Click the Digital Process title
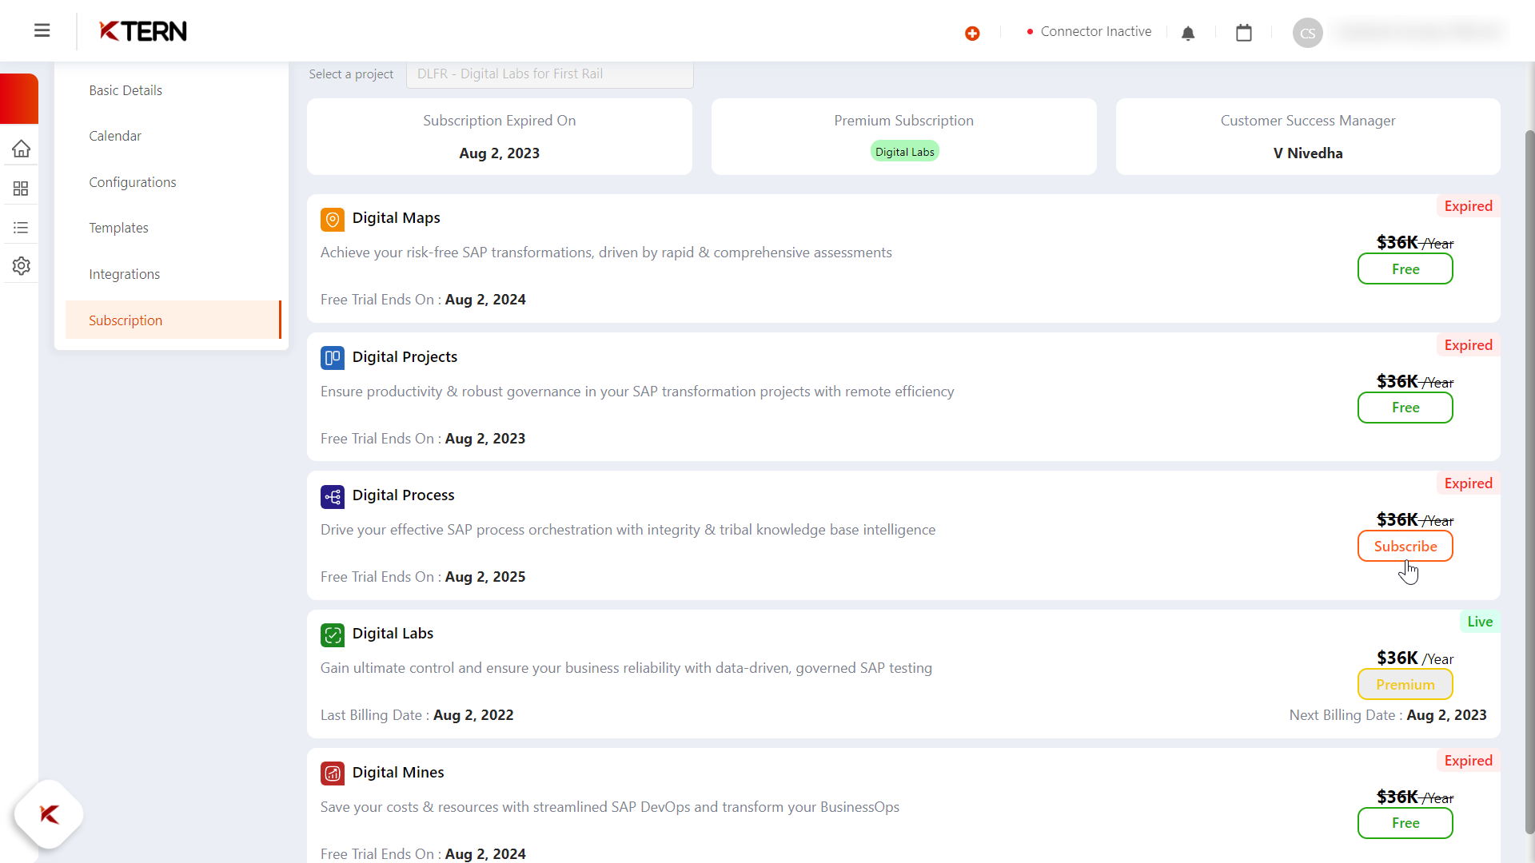Screen dimensions: 1535x863 pos(403,495)
